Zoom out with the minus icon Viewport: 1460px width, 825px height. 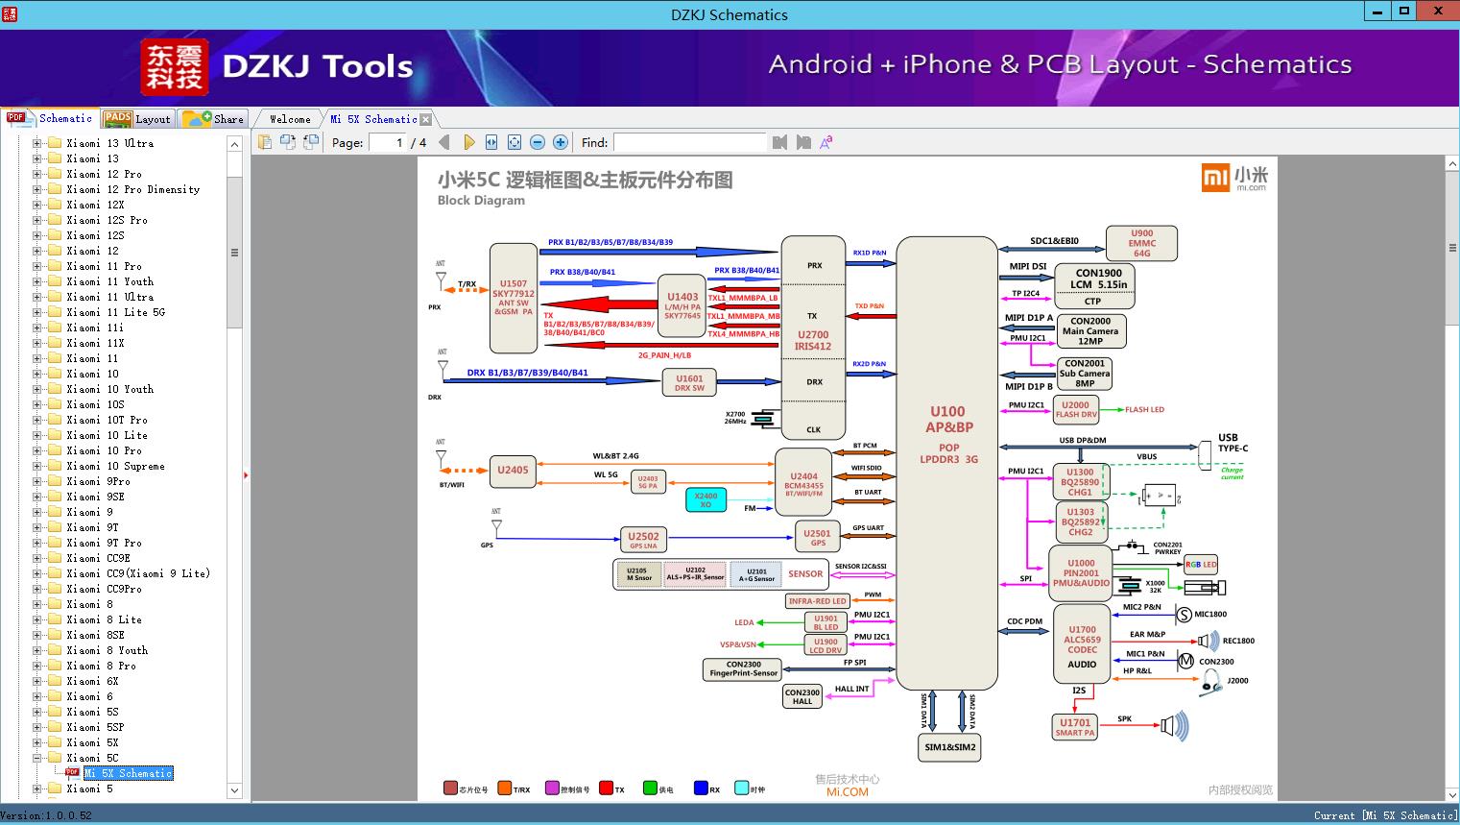pos(538,142)
